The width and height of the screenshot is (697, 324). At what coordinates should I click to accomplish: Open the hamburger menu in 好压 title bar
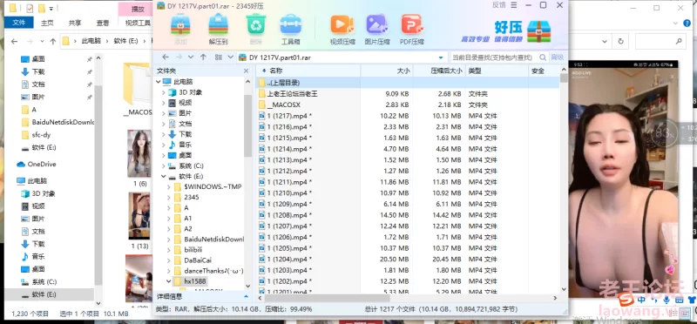(514, 5)
